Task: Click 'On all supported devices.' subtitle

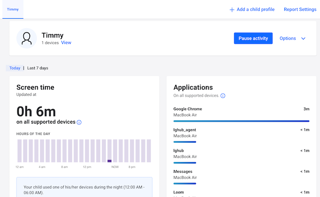Action: (x=196, y=95)
